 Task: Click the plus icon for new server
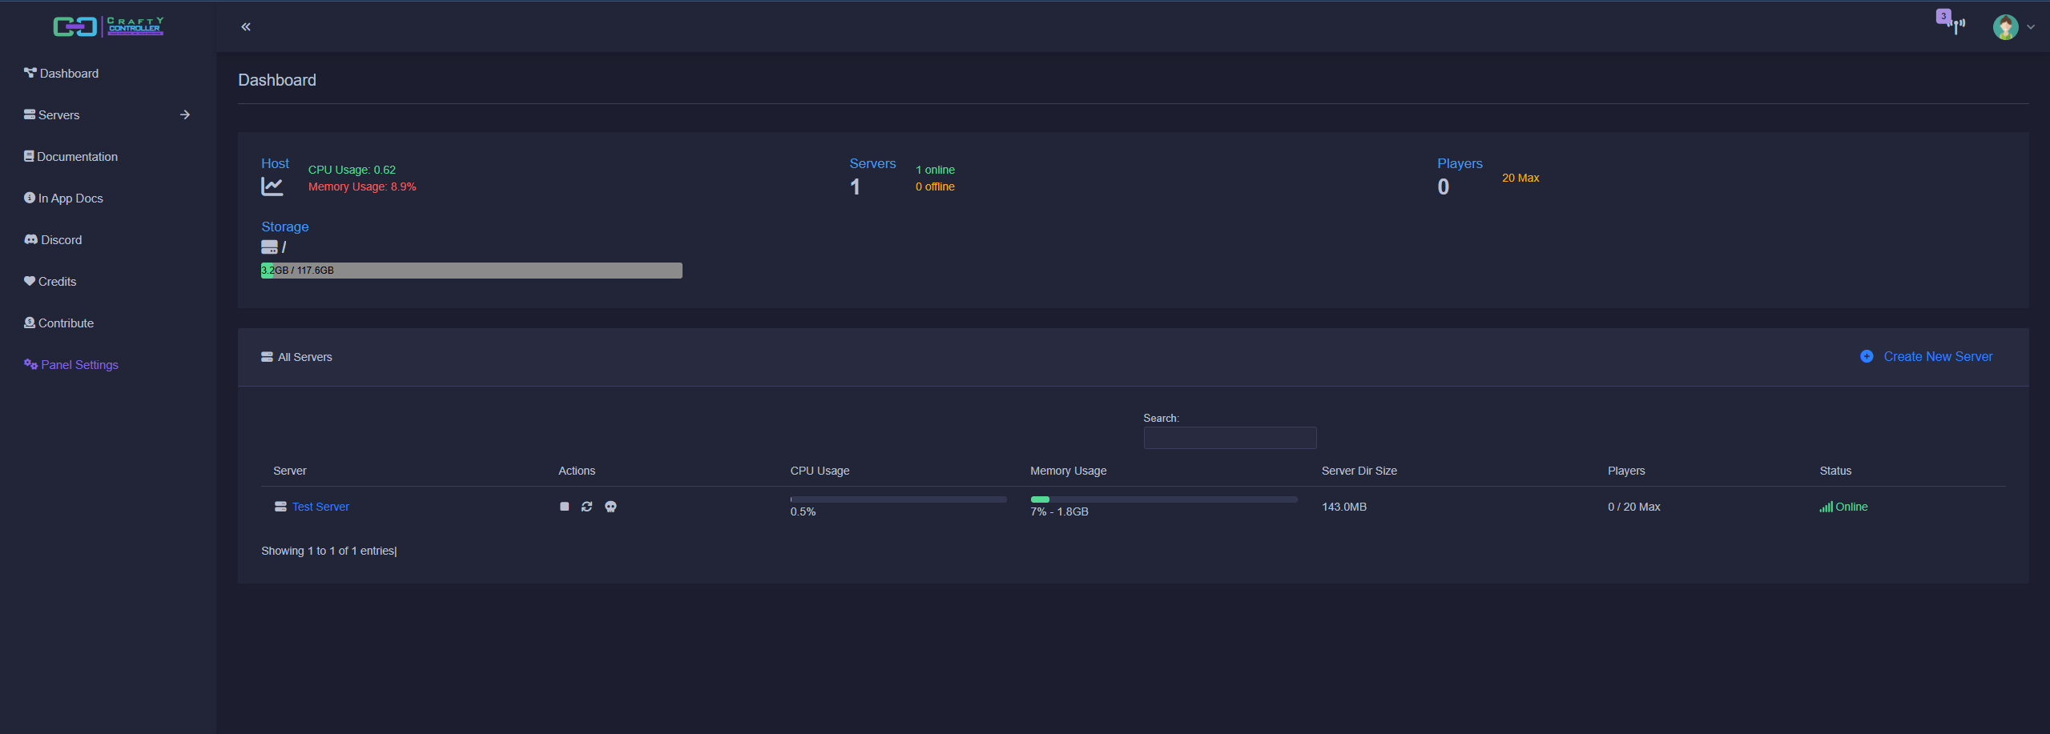pyautogui.click(x=1867, y=357)
